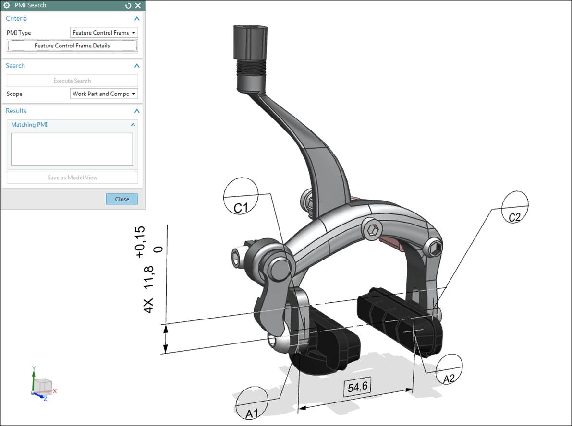
Task: Open the Scope dropdown
Action: pos(104,94)
